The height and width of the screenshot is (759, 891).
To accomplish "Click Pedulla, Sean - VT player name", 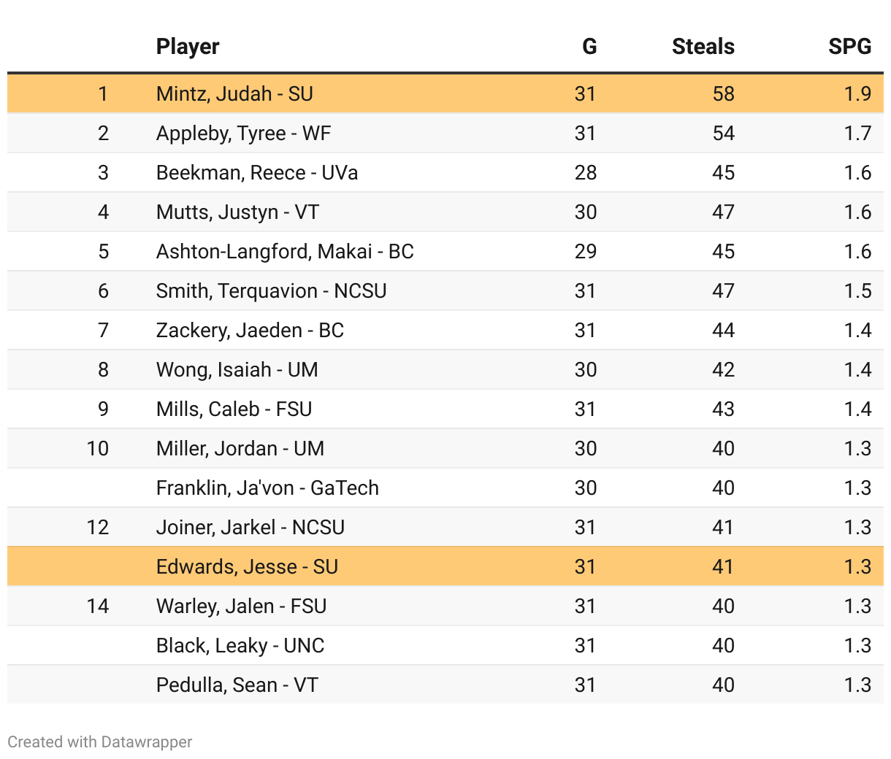I will point(237,685).
